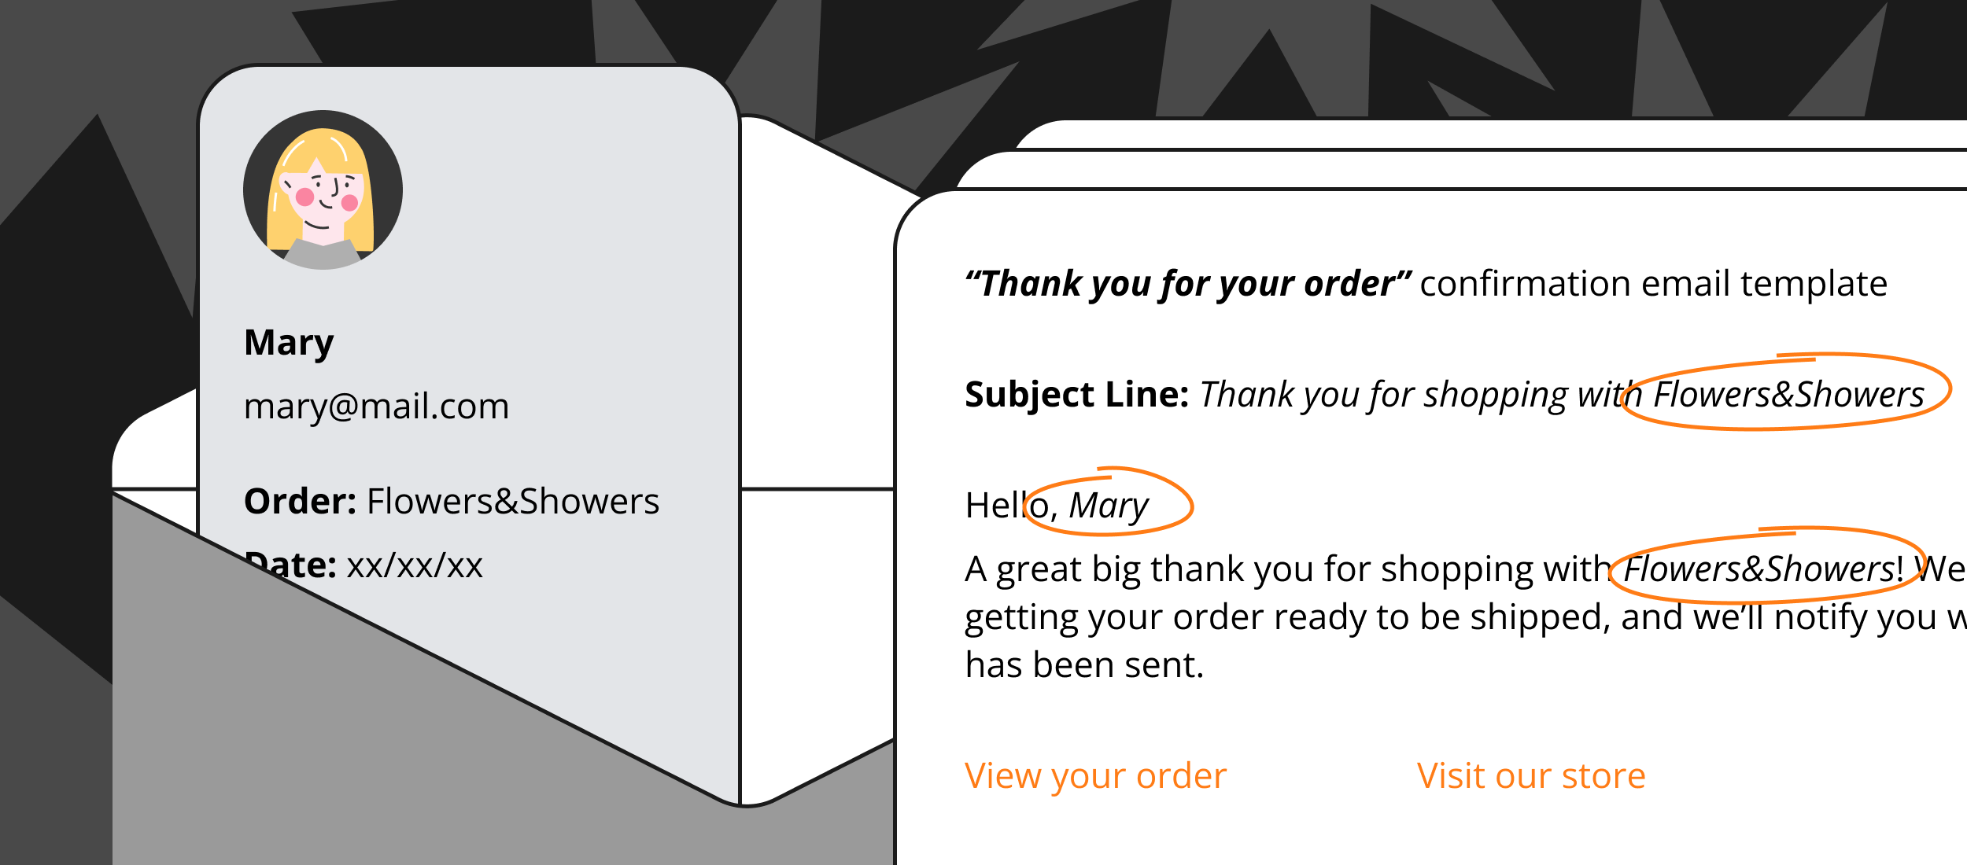Click the "has been sent." line
The image size is (1967, 865).
click(1083, 665)
